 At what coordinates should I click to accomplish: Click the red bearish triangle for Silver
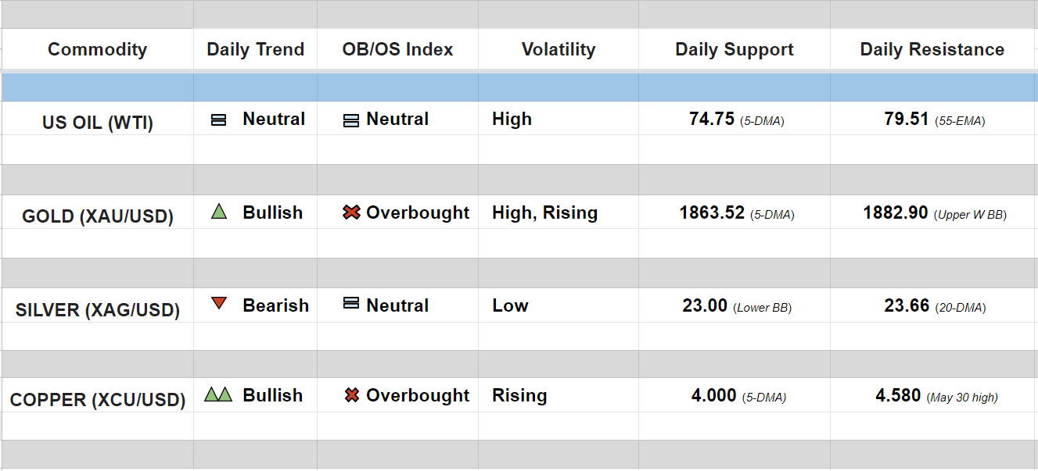(x=219, y=303)
